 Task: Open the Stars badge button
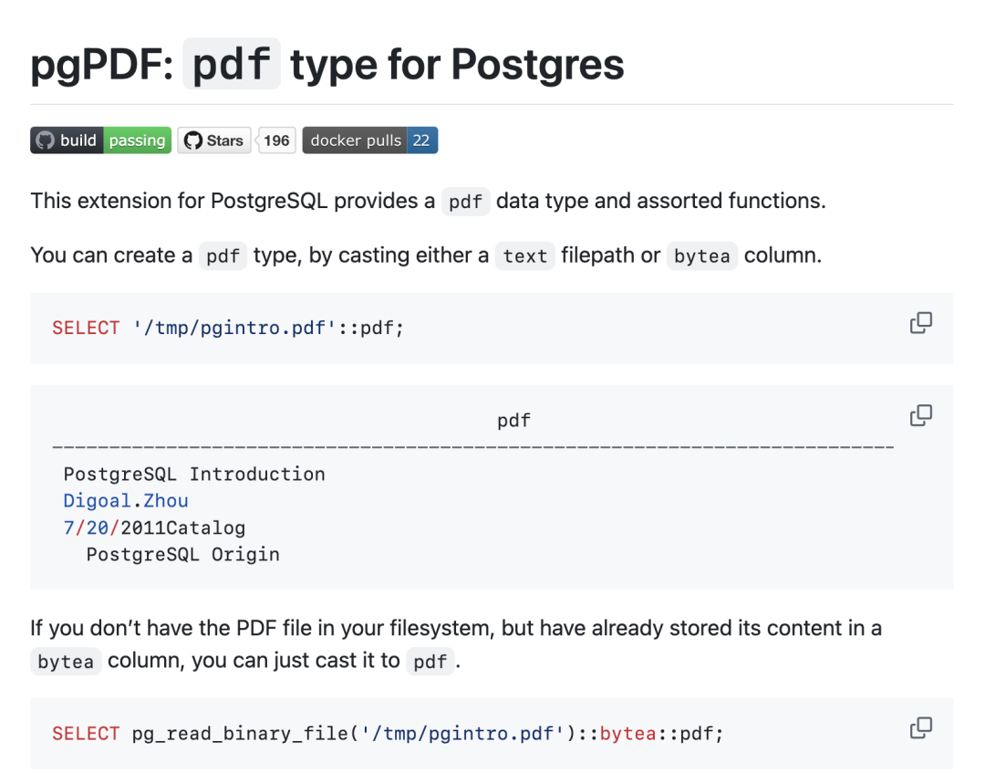(214, 141)
